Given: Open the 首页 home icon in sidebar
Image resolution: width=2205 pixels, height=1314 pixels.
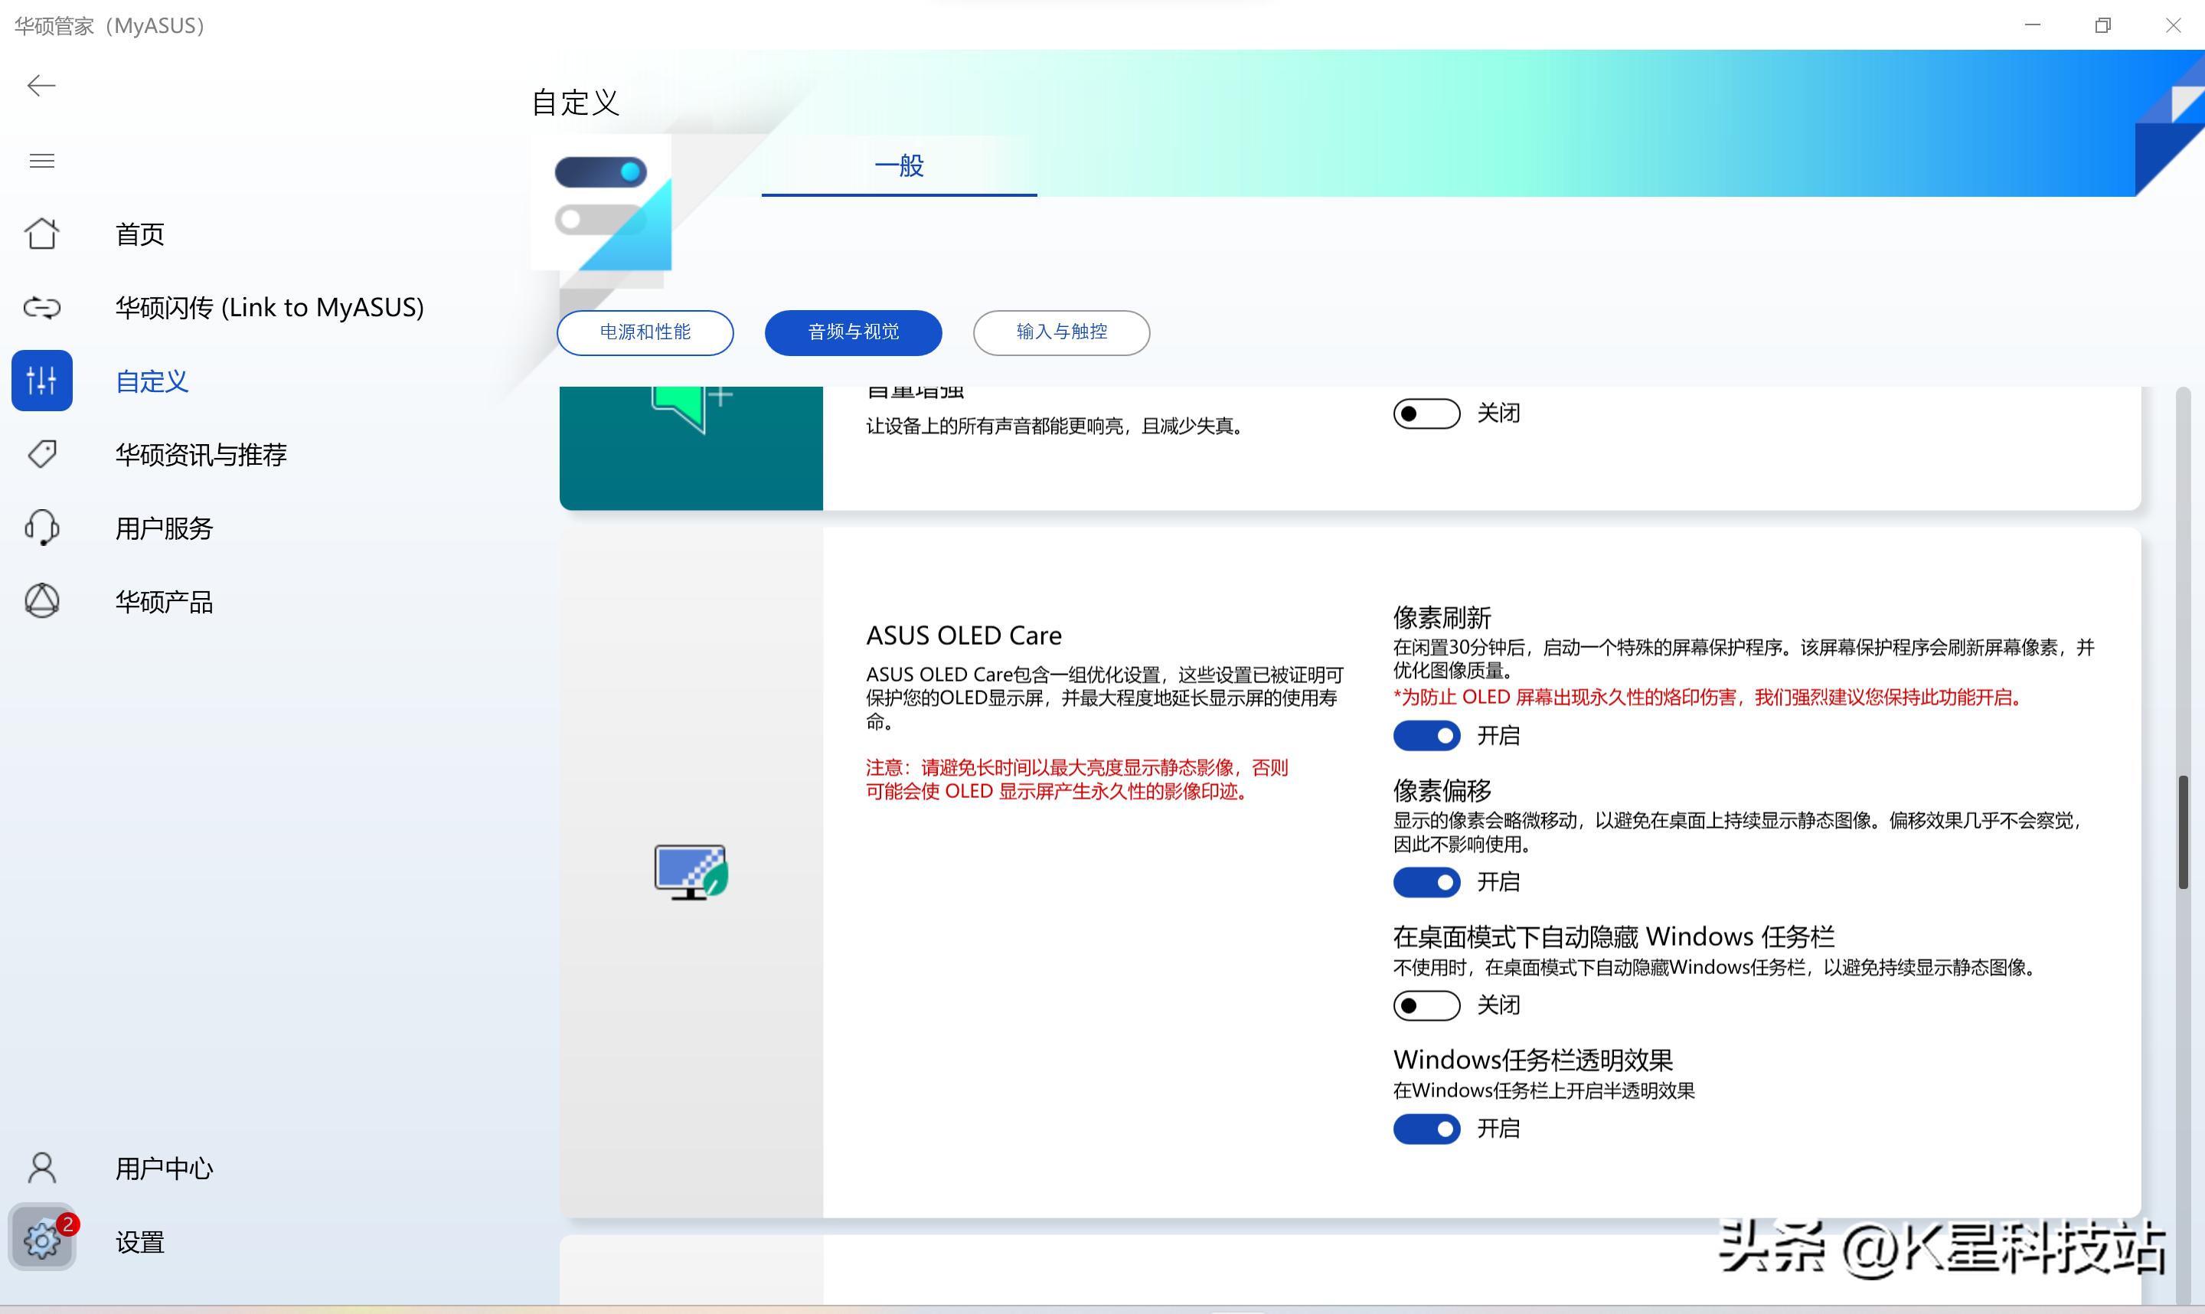Looking at the screenshot, I should [41, 233].
